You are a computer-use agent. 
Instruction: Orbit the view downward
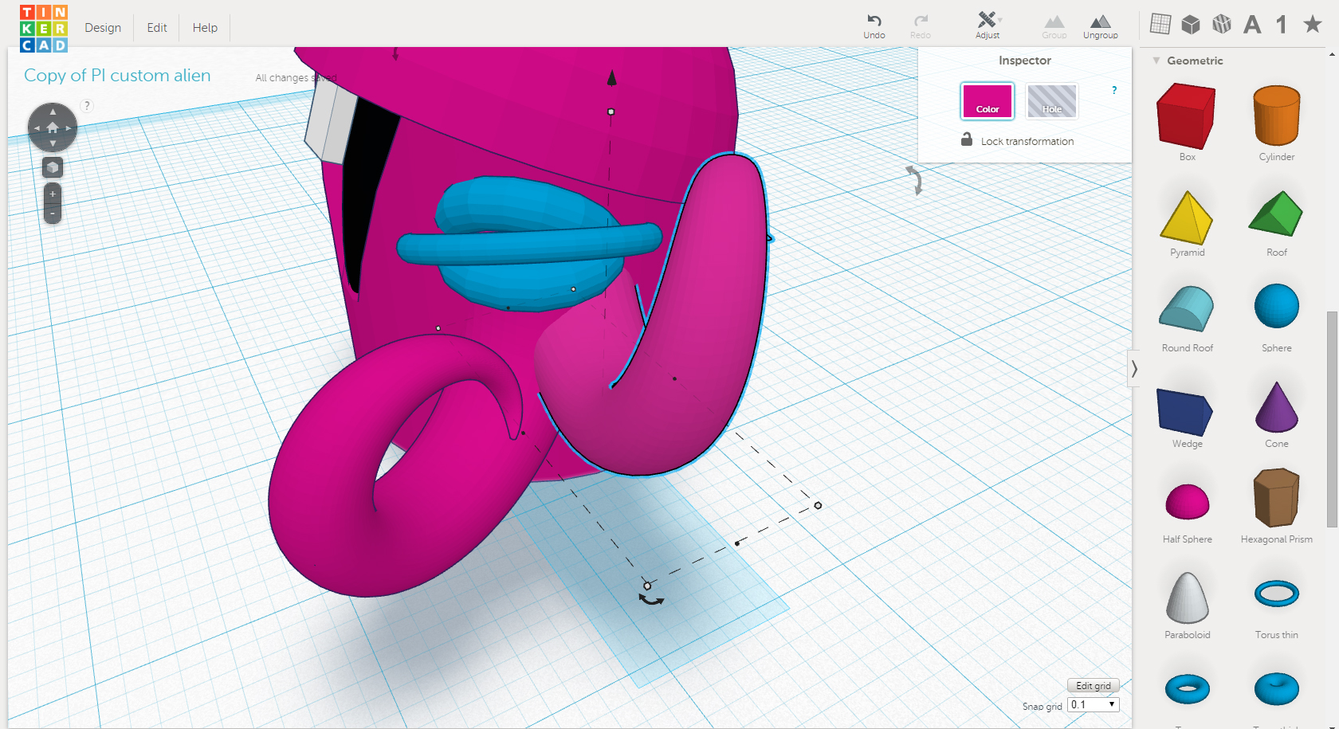(53, 143)
